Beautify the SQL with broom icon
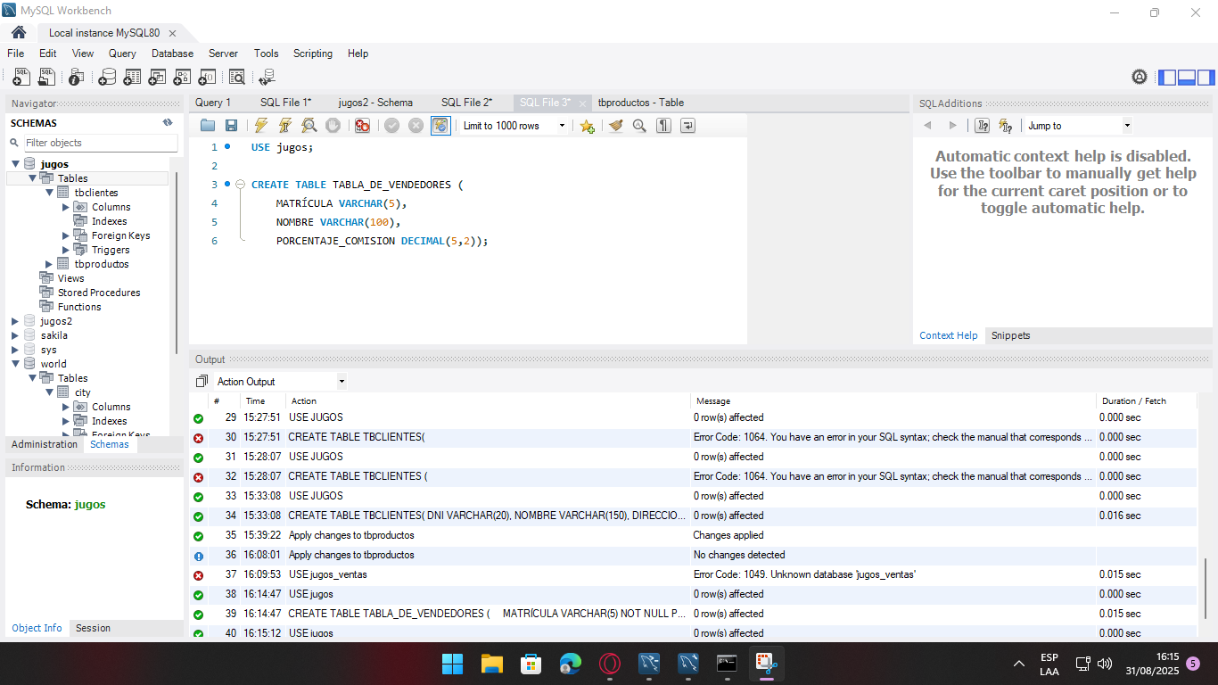Viewport: 1218px width, 685px height. [615, 126]
